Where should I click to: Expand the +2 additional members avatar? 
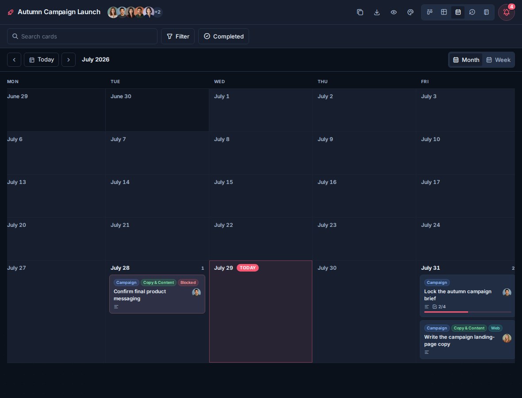158,12
